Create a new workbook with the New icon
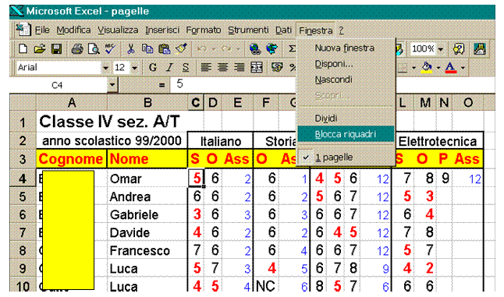 click(x=23, y=49)
